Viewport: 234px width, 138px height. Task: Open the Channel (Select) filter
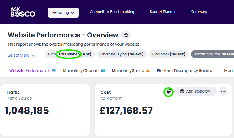click(169, 54)
